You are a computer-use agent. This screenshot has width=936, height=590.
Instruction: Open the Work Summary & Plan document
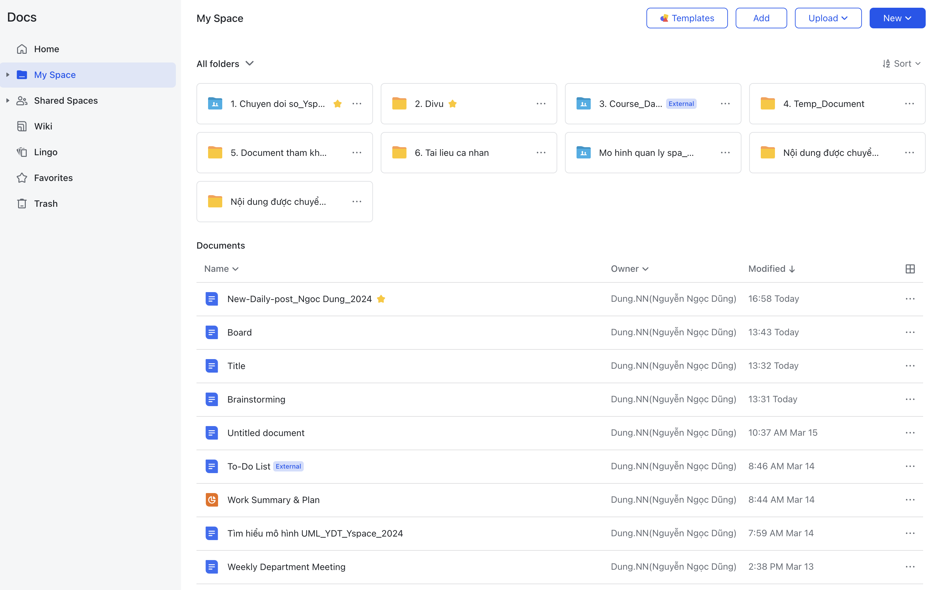[x=273, y=499]
